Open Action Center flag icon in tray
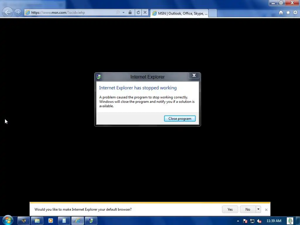 pos(245,221)
